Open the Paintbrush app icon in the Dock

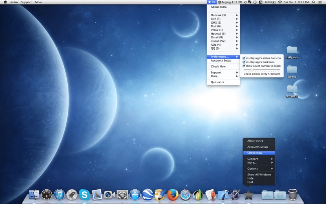160,195
